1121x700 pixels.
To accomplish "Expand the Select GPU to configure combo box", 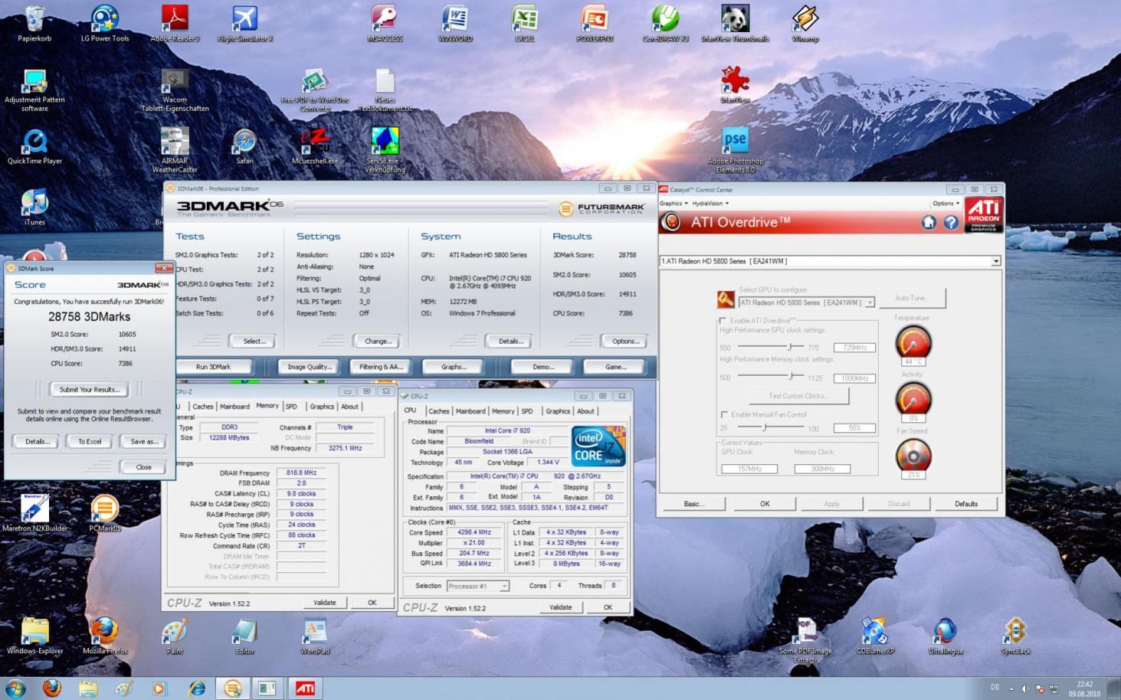I will (870, 303).
